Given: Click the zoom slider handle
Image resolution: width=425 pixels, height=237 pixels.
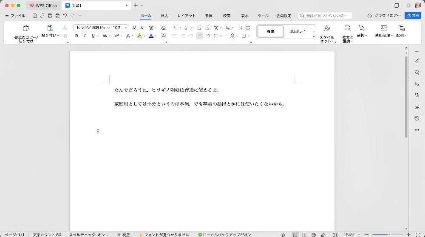Looking at the screenshot, I should 389,235.
